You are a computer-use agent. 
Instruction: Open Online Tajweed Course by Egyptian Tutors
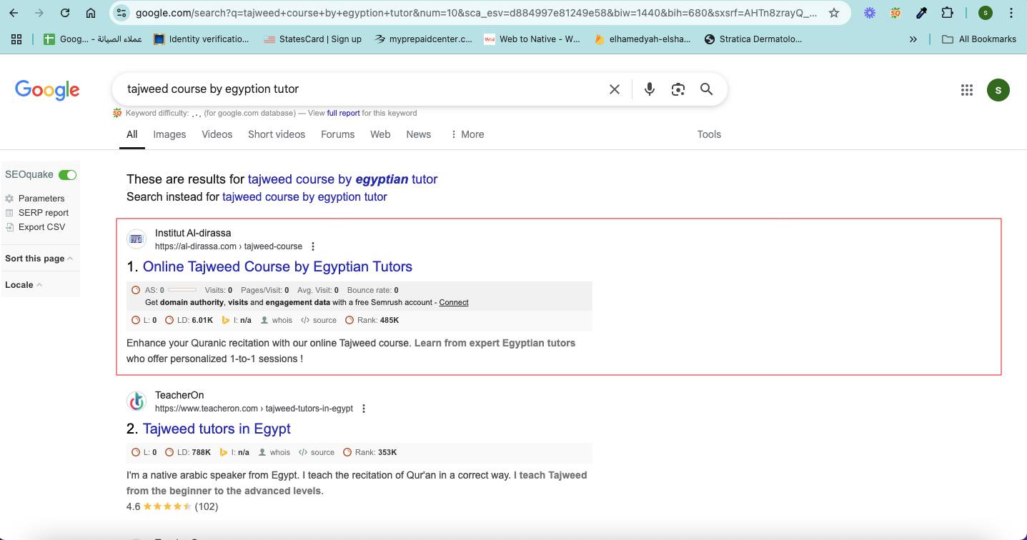click(x=277, y=266)
